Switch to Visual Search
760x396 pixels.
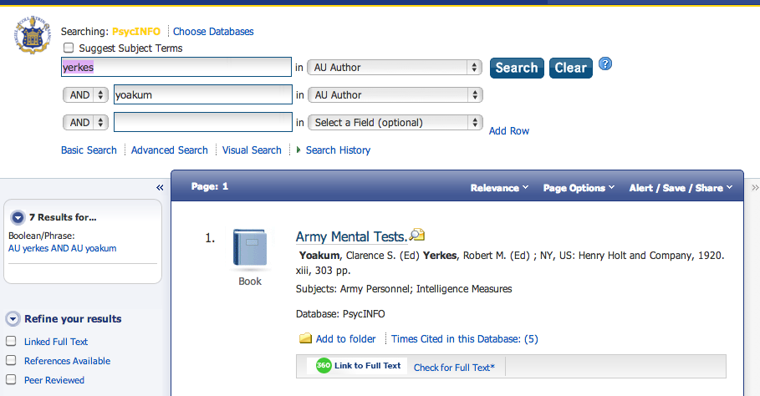tap(252, 150)
